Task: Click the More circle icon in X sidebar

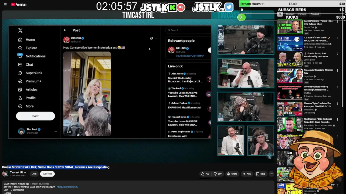Action: click(20, 106)
